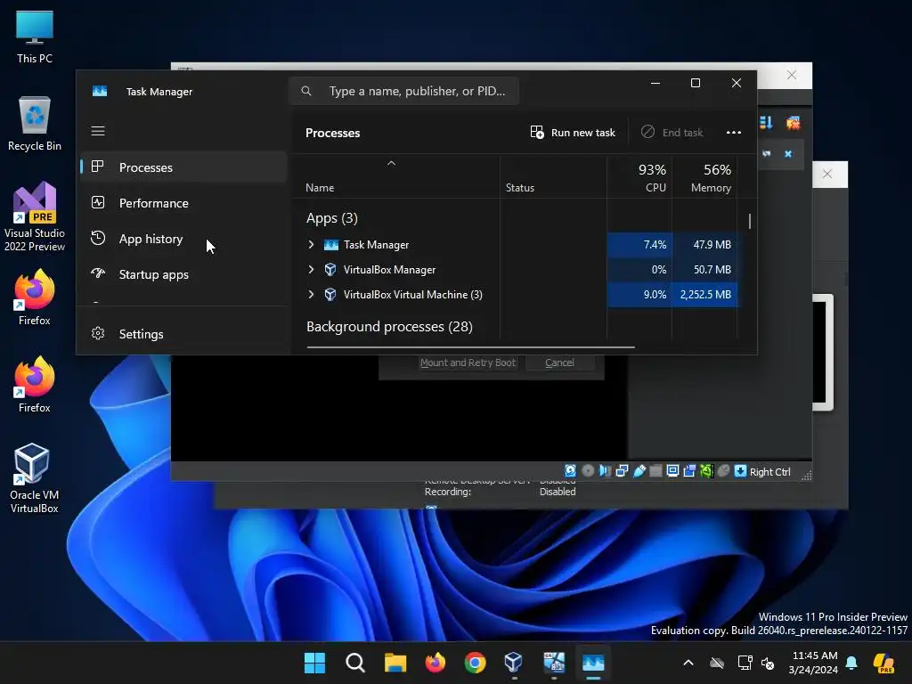
Task: Click Cancel in the VM boot dialog
Action: click(559, 362)
